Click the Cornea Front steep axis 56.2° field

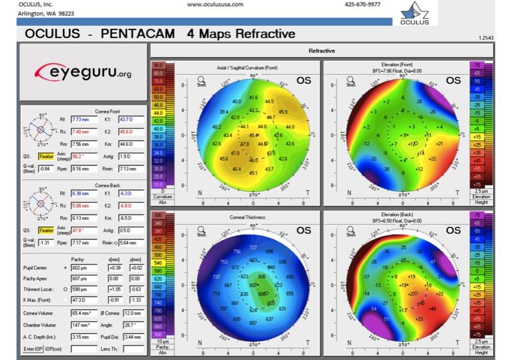[84, 157]
